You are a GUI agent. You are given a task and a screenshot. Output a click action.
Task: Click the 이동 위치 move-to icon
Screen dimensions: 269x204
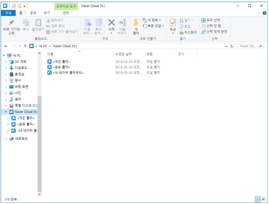(88, 23)
